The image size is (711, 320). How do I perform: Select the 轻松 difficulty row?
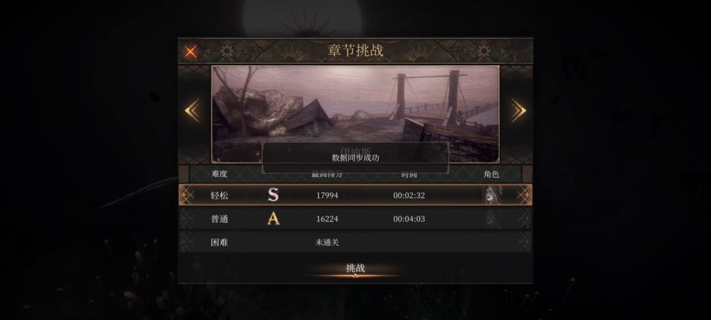[x=355, y=195]
